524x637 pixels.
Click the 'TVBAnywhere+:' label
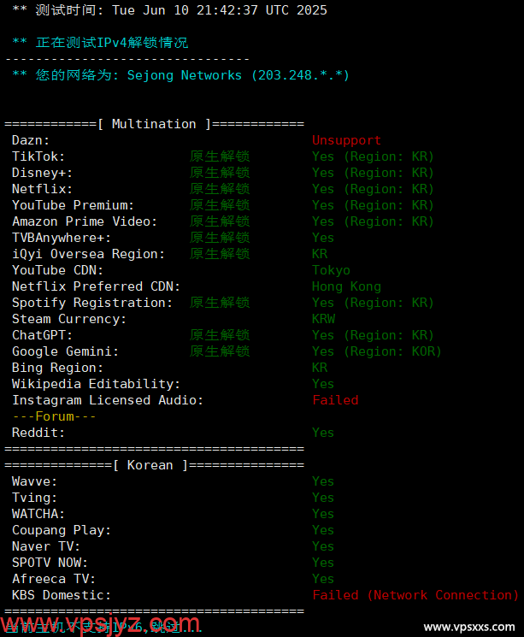point(62,238)
